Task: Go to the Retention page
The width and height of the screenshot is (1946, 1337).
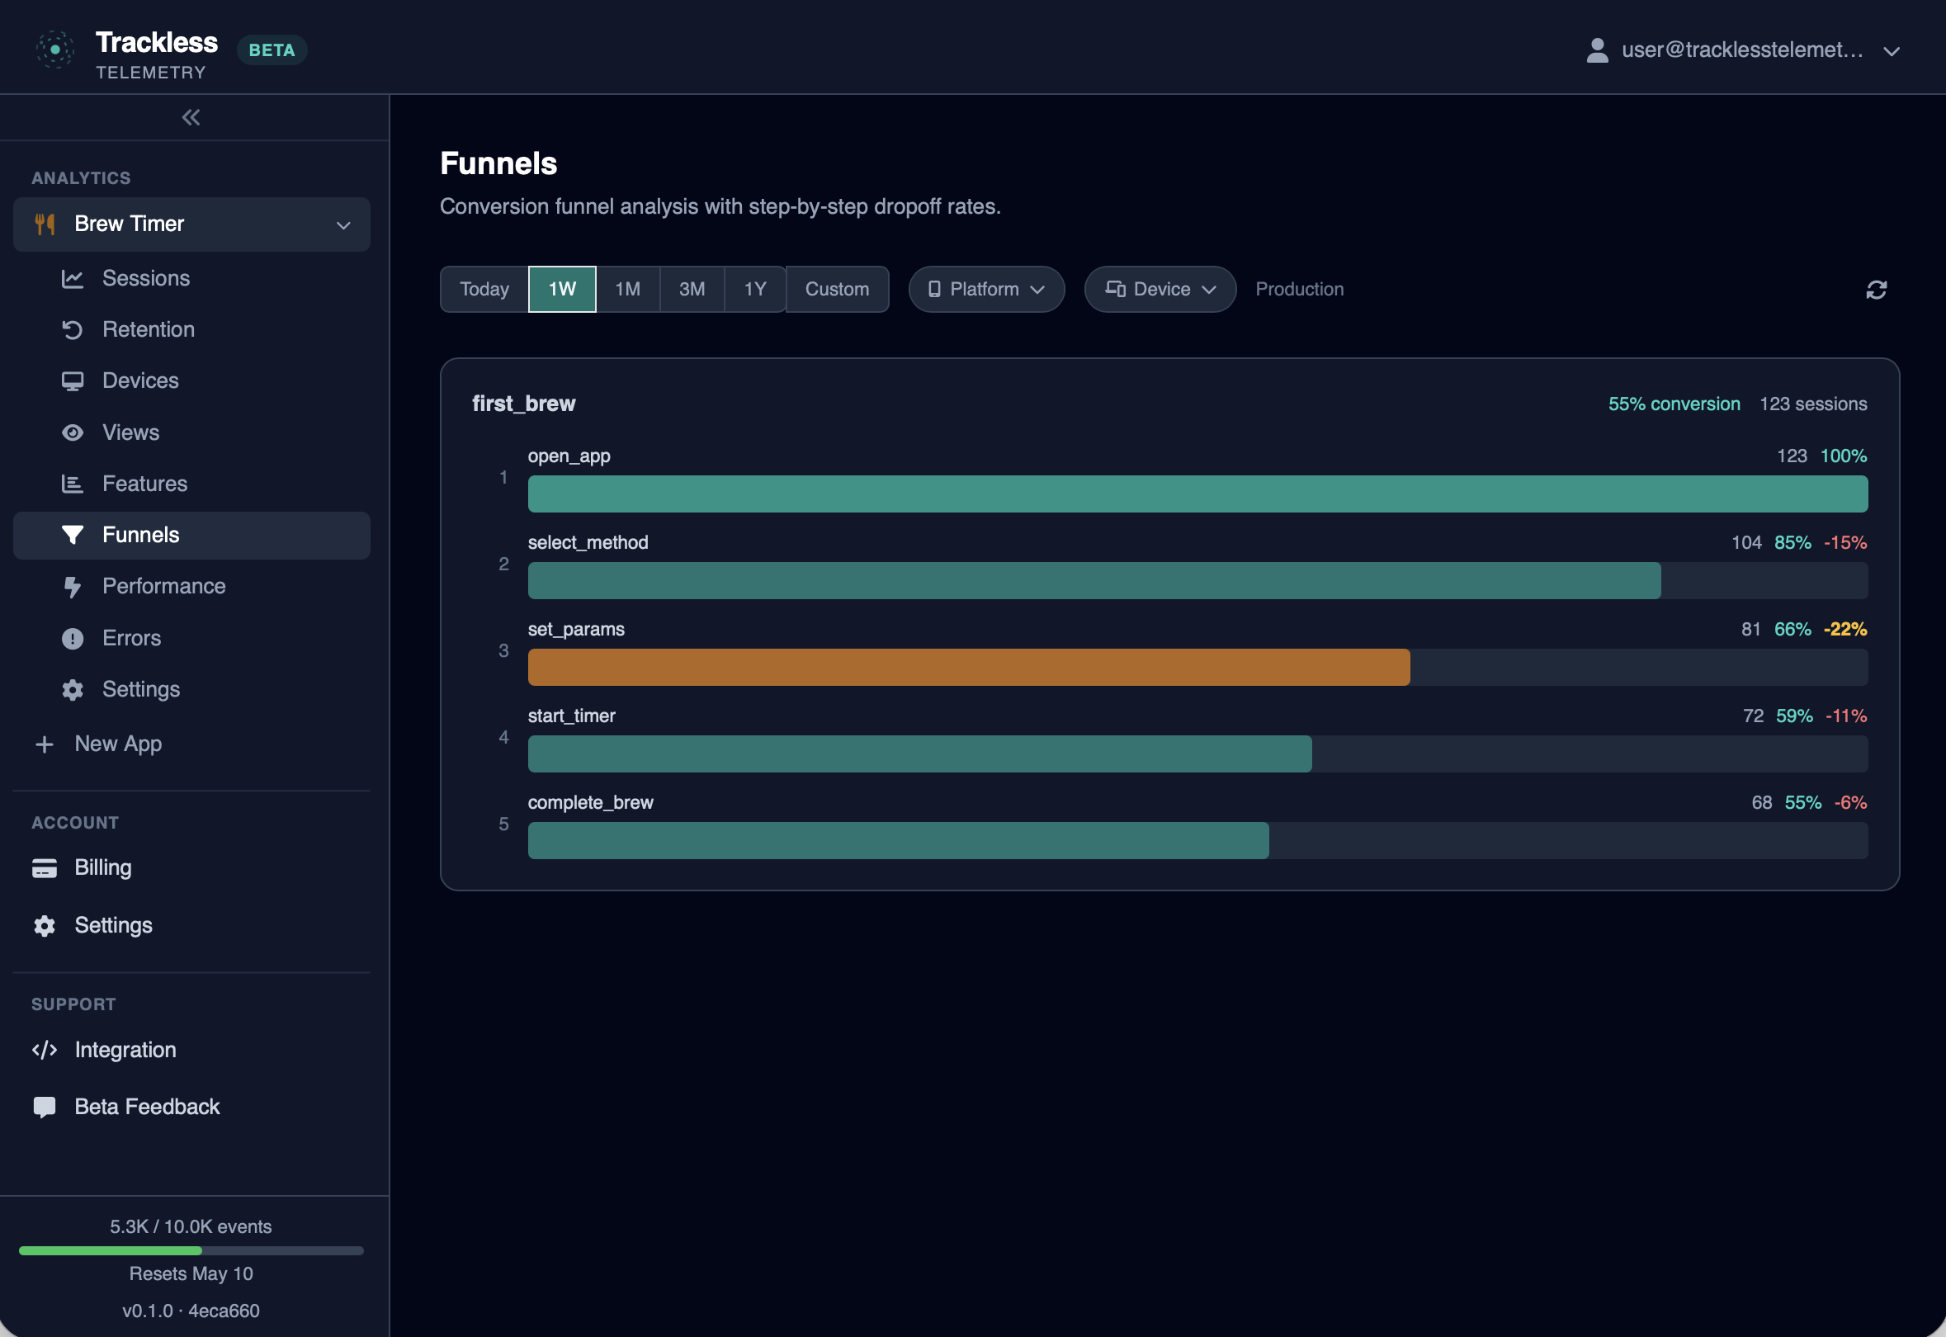Action: pyautogui.click(x=191, y=330)
